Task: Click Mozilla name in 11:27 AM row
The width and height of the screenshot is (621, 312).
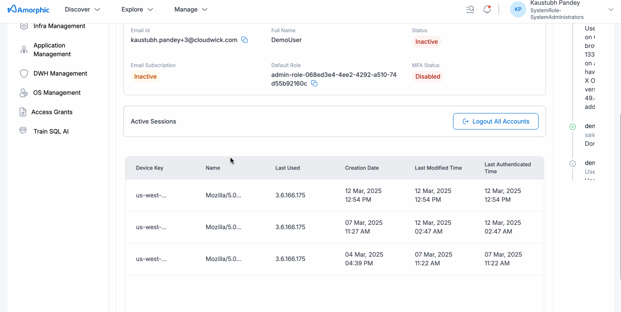Action: point(224,227)
